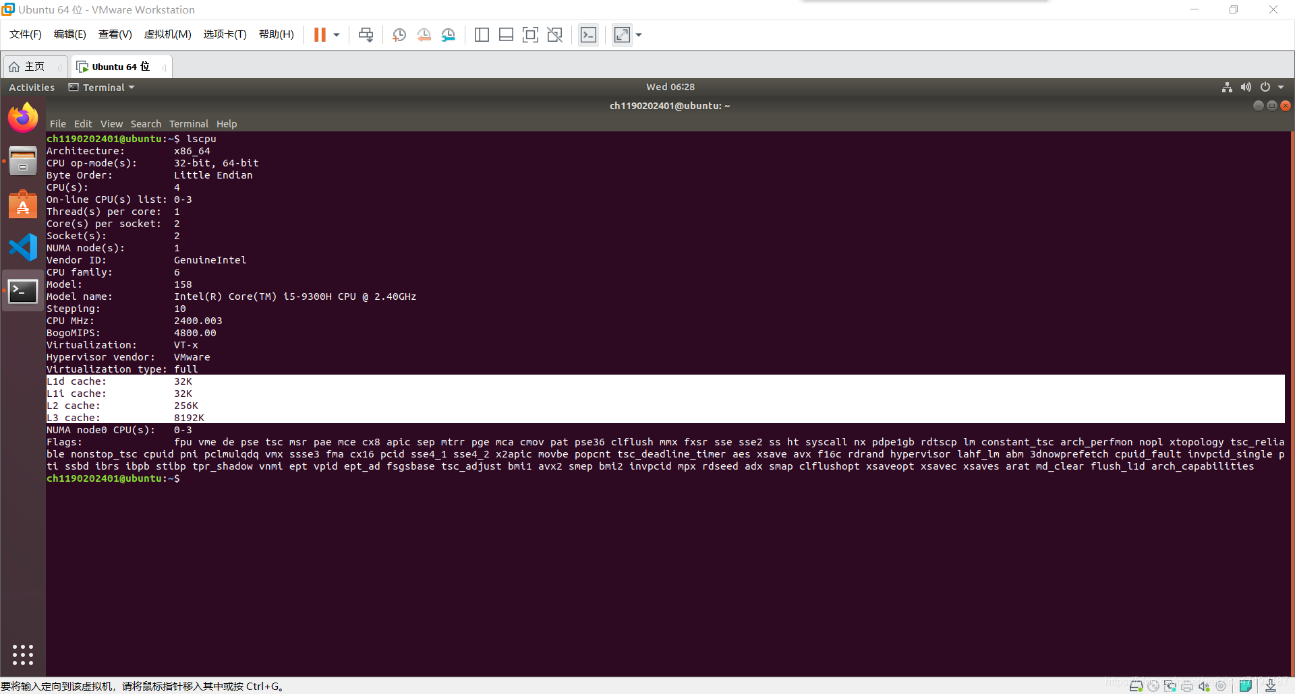The height and width of the screenshot is (694, 1295).
Task: Enter full screen mode for the VM
Action: tap(530, 35)
